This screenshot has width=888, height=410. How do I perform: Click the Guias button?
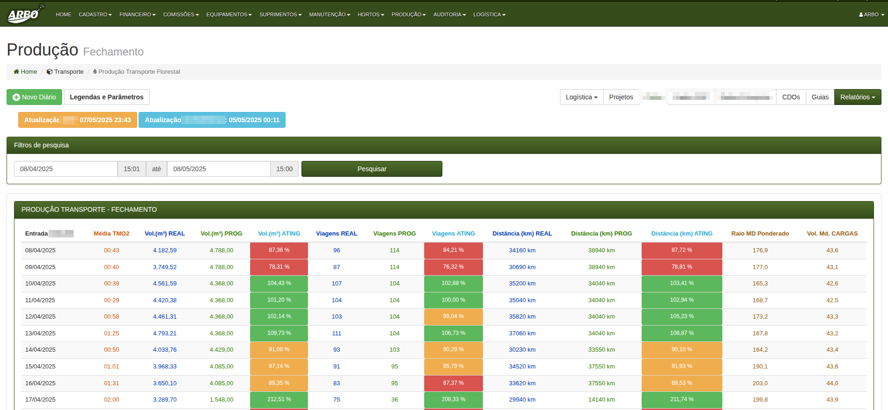click(x=819, y=97)
